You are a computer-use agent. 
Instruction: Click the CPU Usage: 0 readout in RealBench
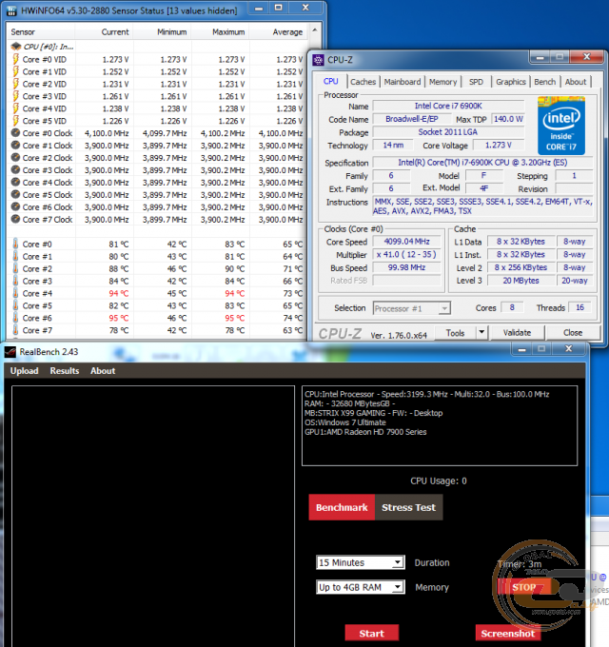pos(438,480)
